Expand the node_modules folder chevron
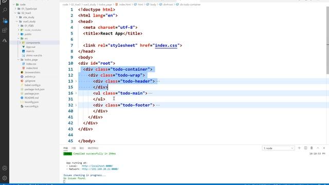The image size is (329, 185). [x=19, y=30]
